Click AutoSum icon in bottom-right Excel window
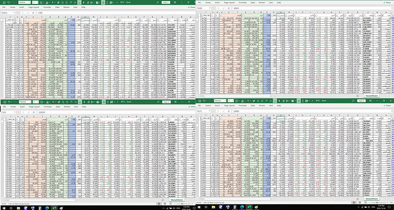The image size is (394, 210). coord(303,101)
